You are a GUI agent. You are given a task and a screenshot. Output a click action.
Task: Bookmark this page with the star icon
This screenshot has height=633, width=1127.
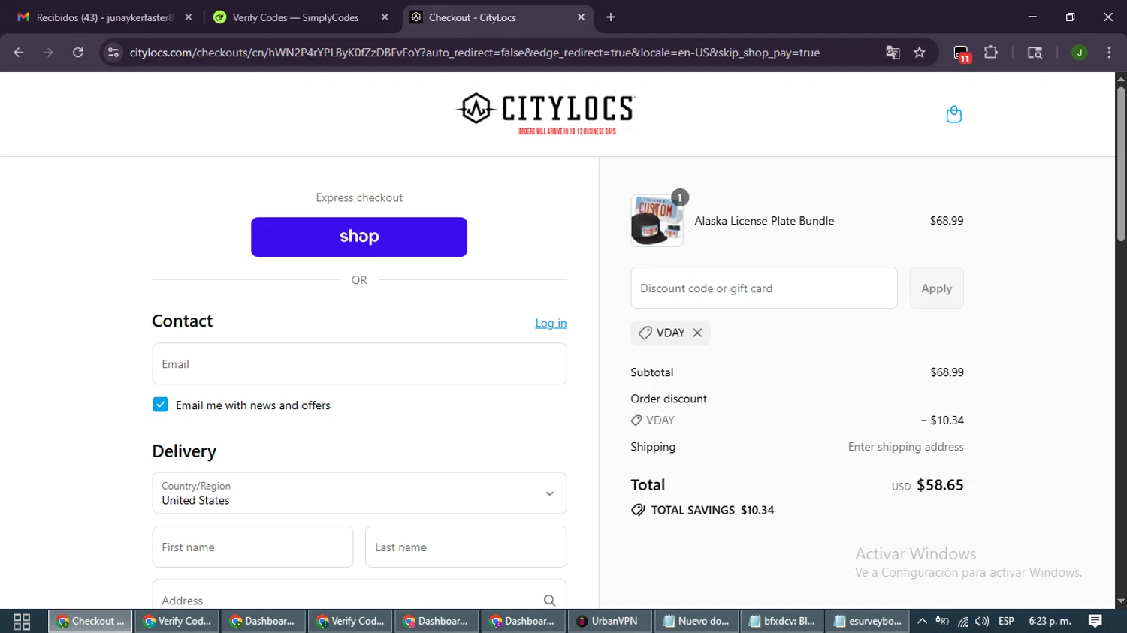pos(920,53)
